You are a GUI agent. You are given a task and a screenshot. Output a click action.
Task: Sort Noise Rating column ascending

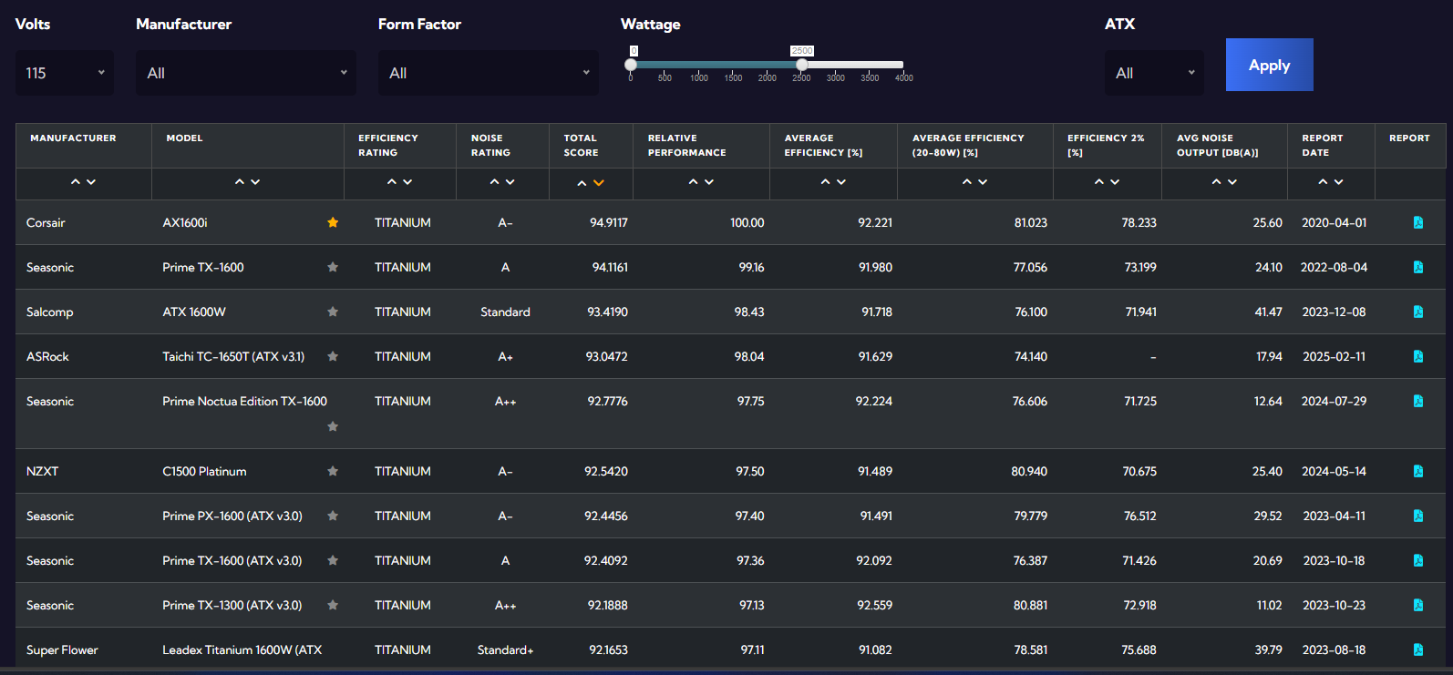pos(495,182)
